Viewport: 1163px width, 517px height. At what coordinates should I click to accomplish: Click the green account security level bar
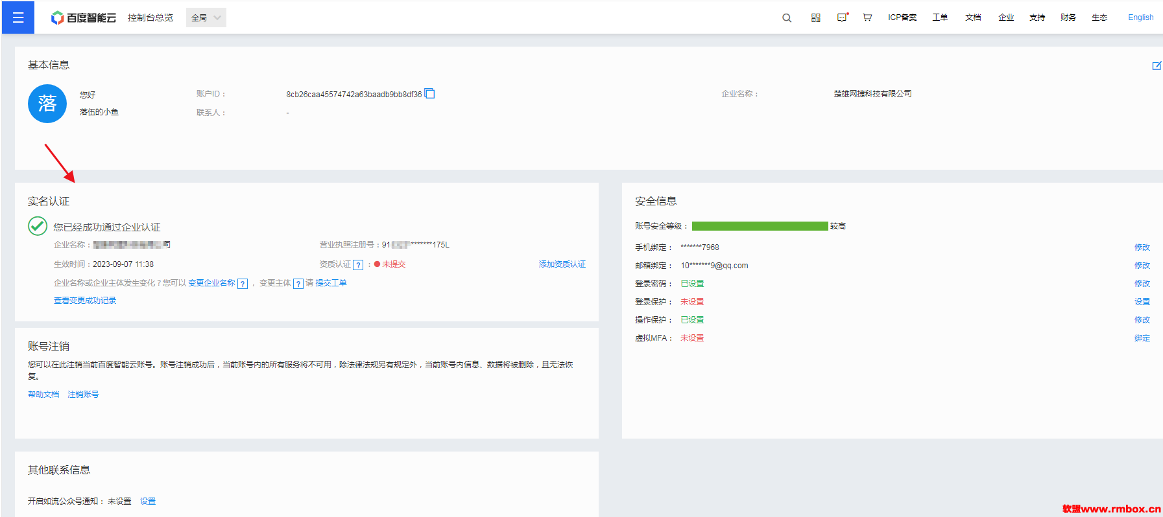click(x=760, y=226)
